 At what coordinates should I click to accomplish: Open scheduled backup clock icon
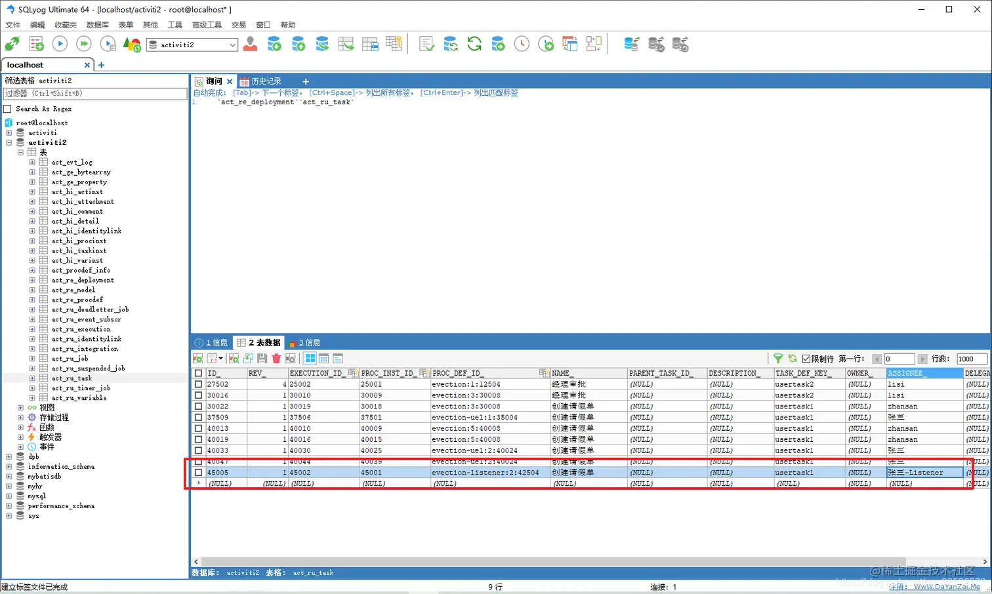click(x=522, y=44)
